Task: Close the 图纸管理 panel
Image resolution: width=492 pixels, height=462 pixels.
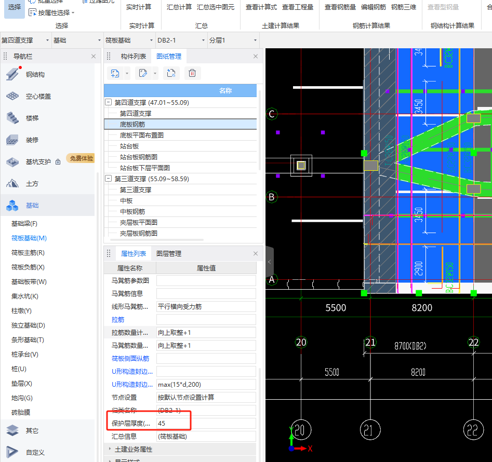Action: [x=256, y=57]
